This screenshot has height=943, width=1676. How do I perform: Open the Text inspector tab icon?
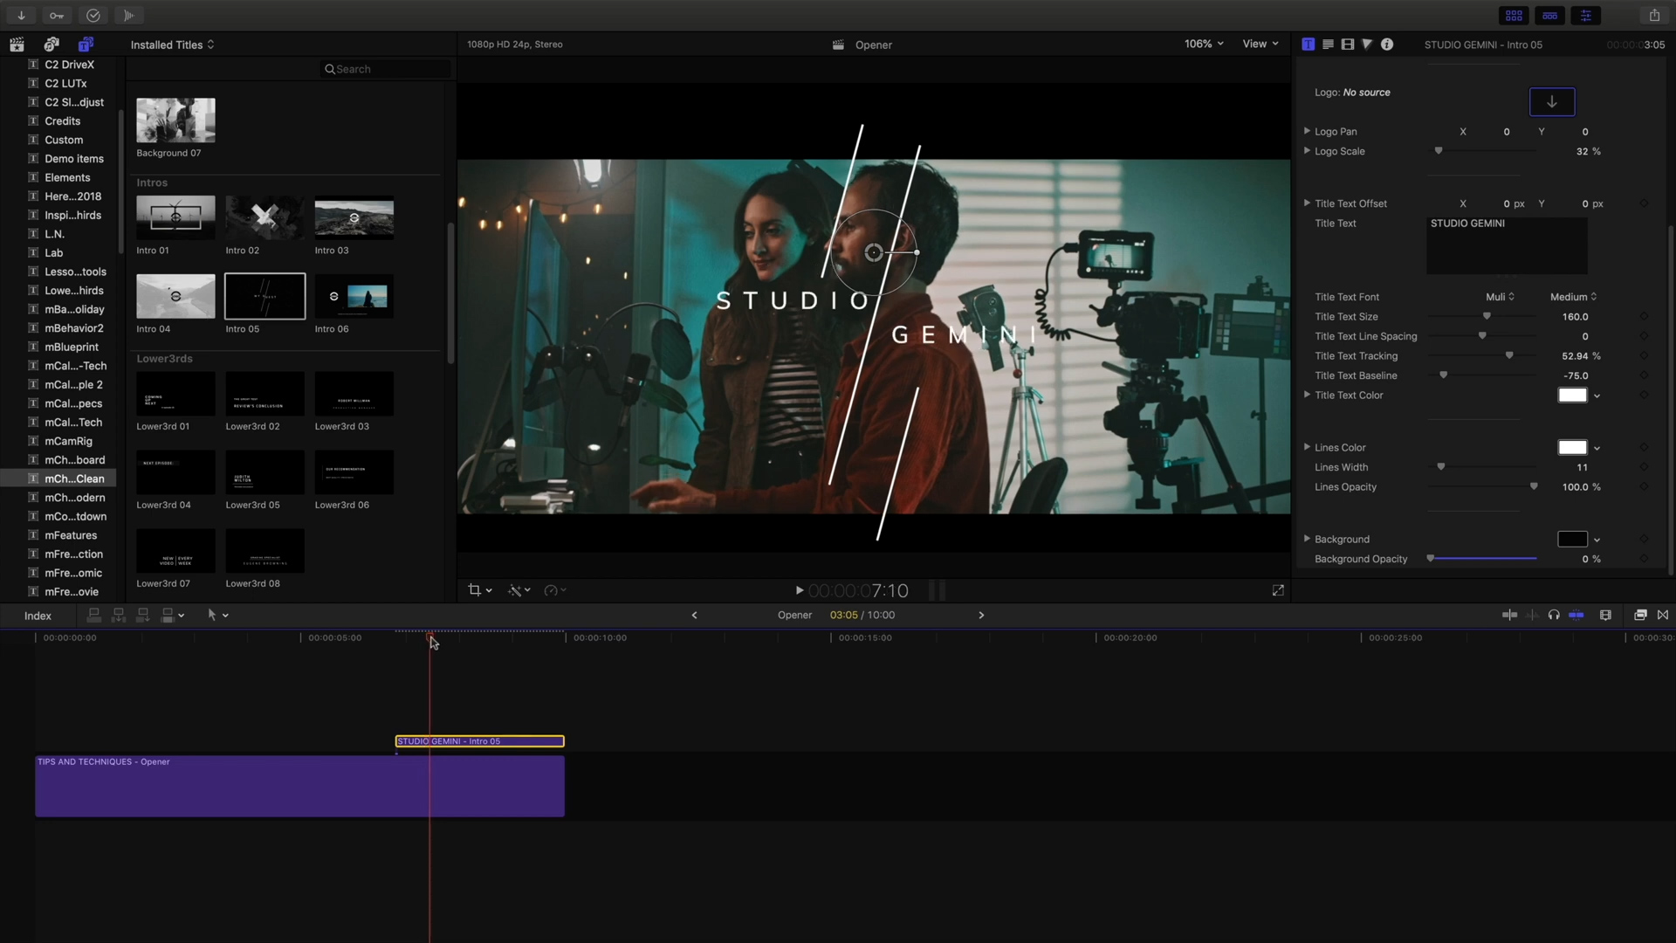[x=1328, y=45]
